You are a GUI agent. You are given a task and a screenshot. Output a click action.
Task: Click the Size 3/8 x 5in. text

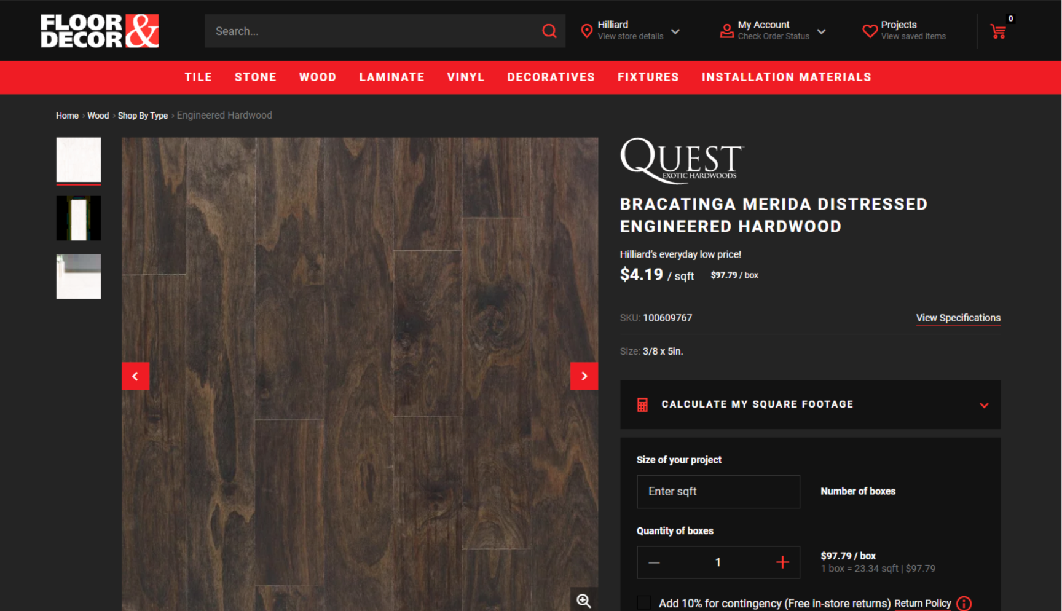(x=651, y=352)
